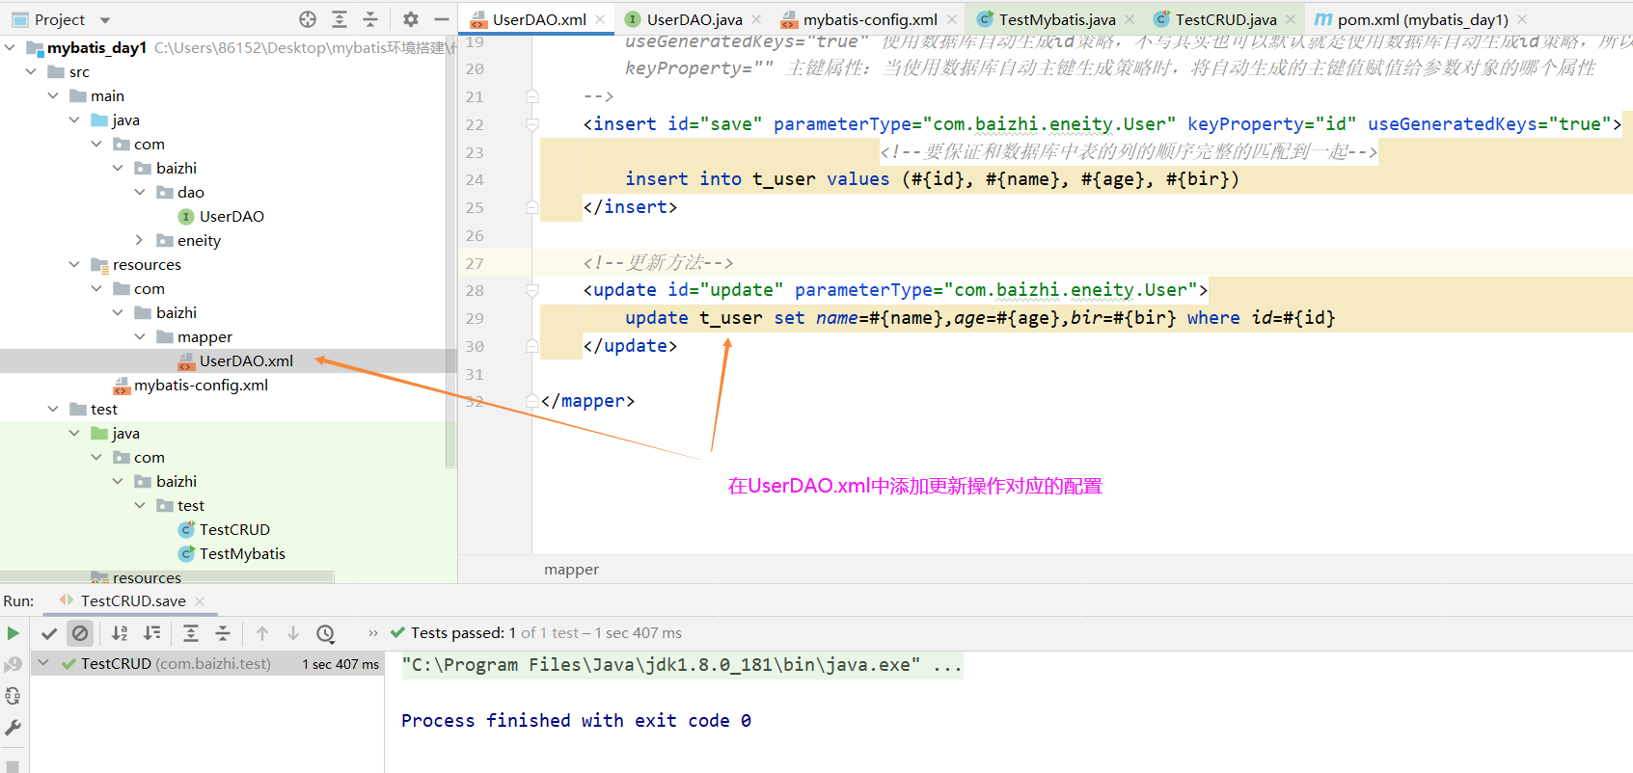
Task: Sort test results by duration
Action: (x=152, y=633)
